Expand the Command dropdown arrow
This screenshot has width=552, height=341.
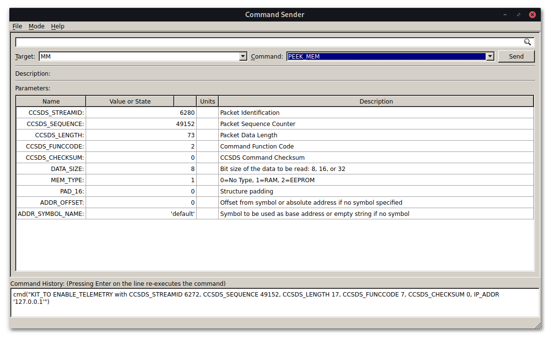coord(490,57)
